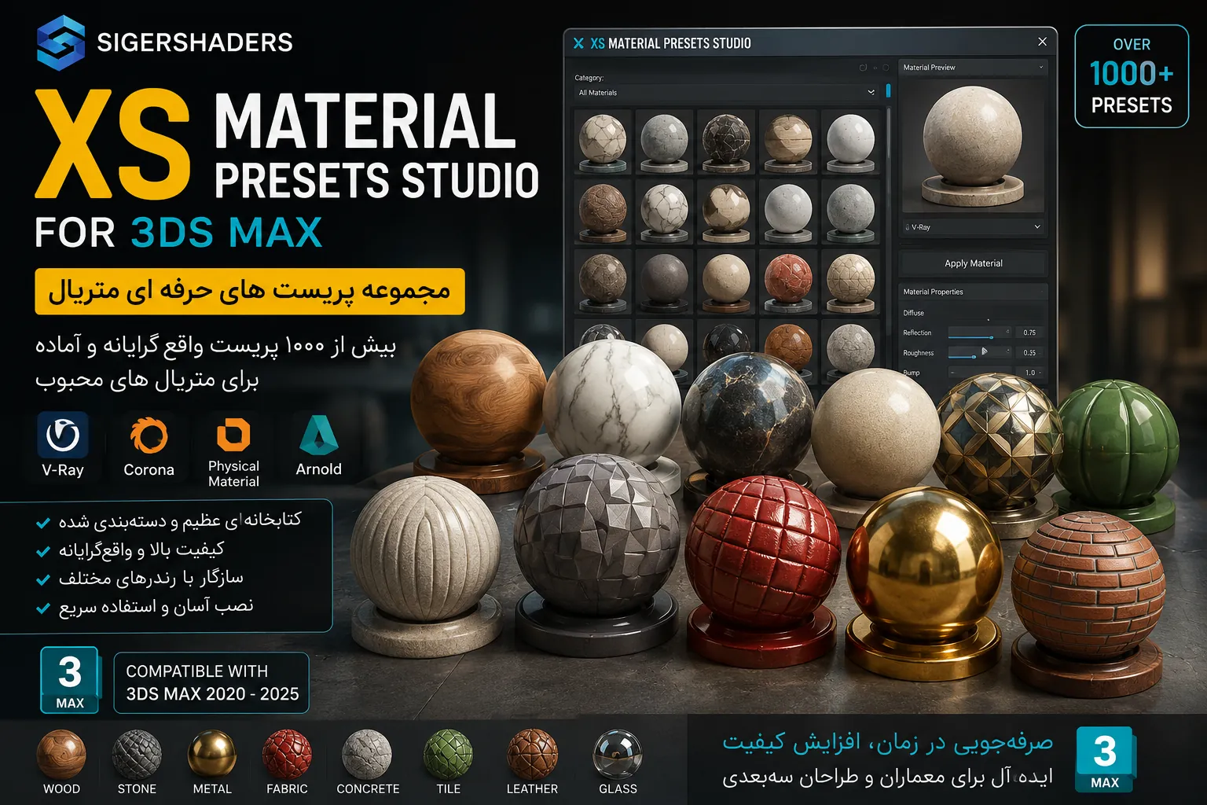Select the Arnold renderer icon
This screenshot has width=1207, height=805.
click(x=318, y=435)
